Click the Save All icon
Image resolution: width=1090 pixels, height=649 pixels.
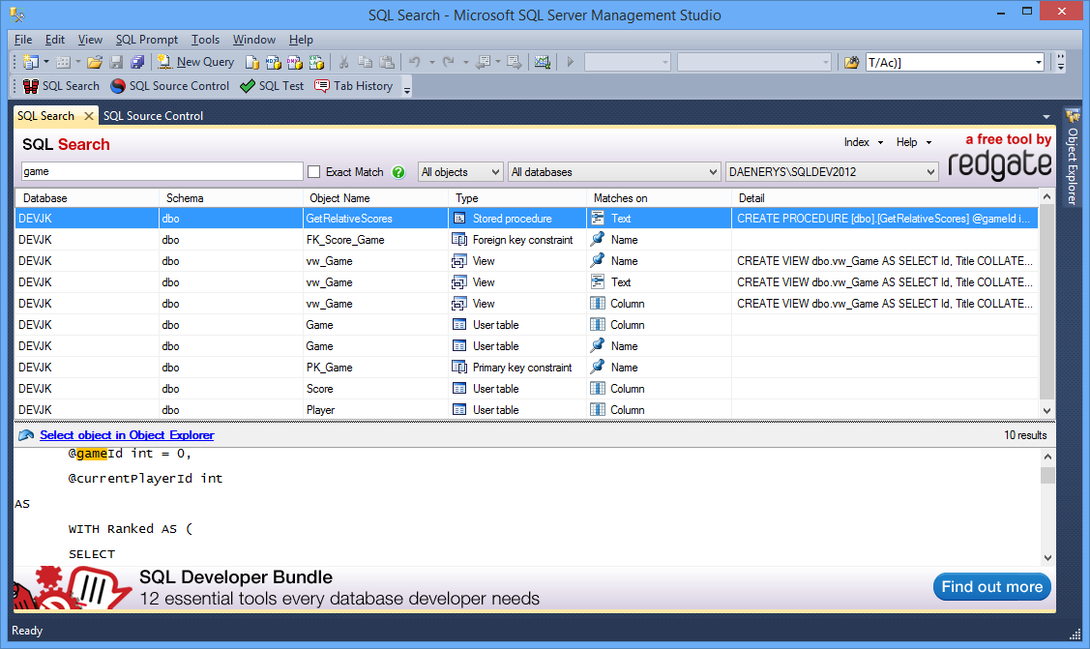click(137, 63)
